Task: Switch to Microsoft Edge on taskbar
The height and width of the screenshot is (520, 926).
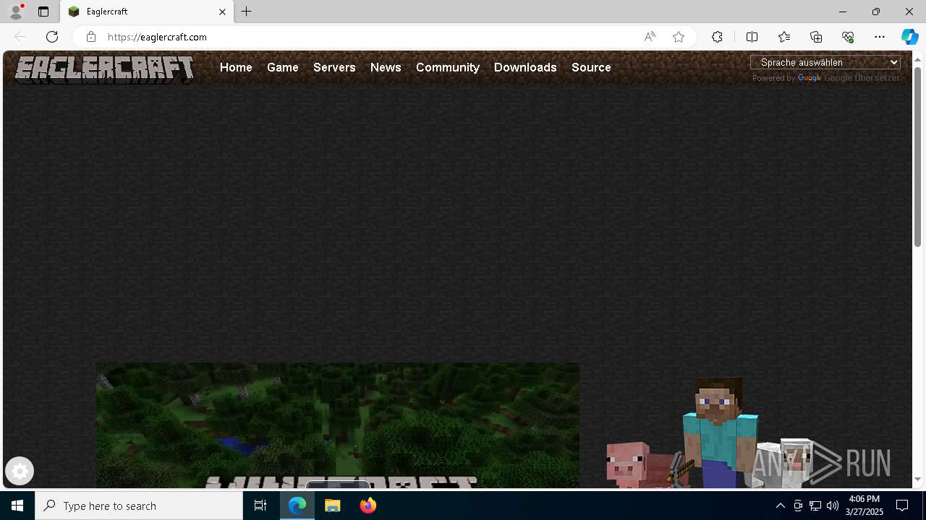Action: click(x=297, y=506)
